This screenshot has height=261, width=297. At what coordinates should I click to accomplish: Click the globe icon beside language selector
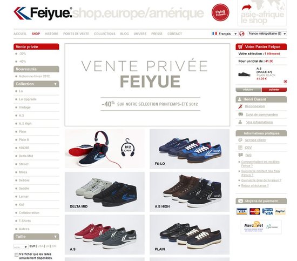click(242, 34)
